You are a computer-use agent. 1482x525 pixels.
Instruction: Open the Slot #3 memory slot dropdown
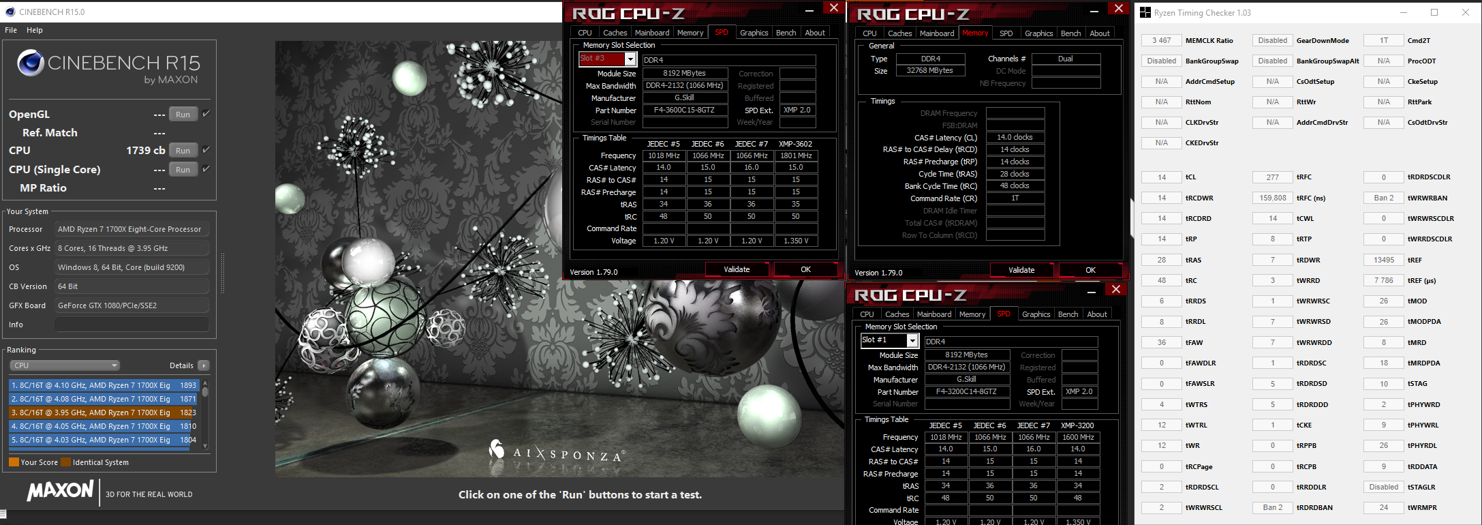pyautogui.click(x=630, y=59)
